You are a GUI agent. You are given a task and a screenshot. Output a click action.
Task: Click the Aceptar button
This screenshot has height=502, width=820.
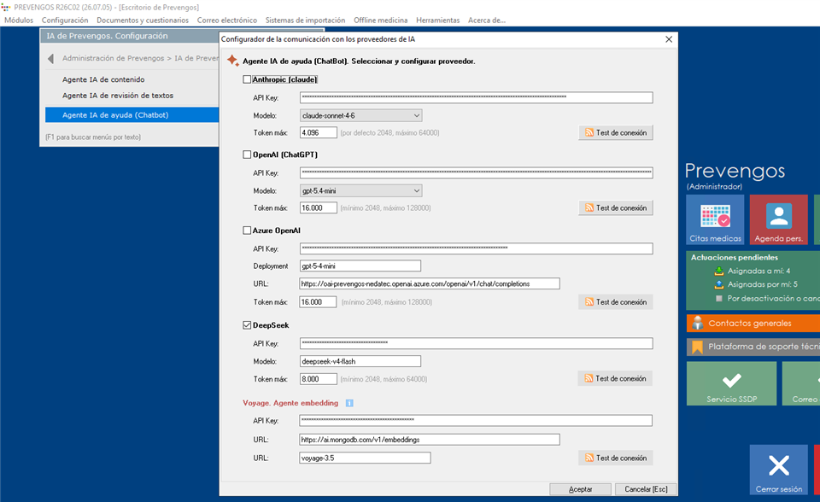(x=581, y=489)
